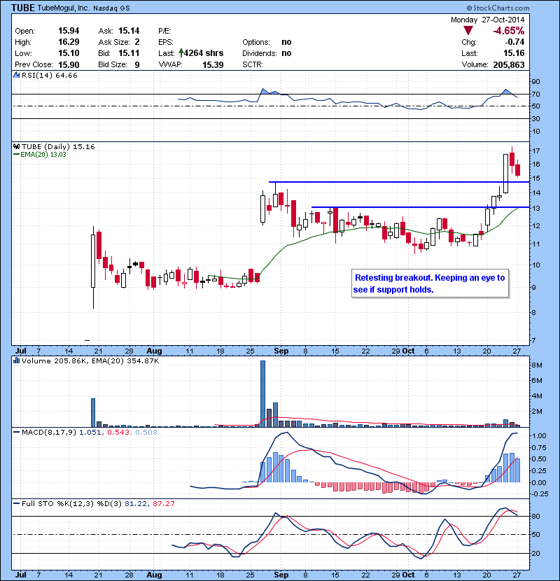
Task: Click the TUBE (Daily) legend marker
Action: 17,146
